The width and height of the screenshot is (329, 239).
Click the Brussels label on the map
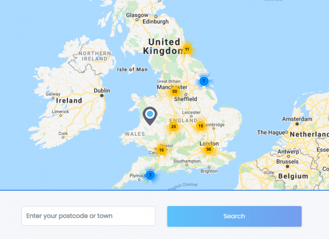click(x=288, y=161)
